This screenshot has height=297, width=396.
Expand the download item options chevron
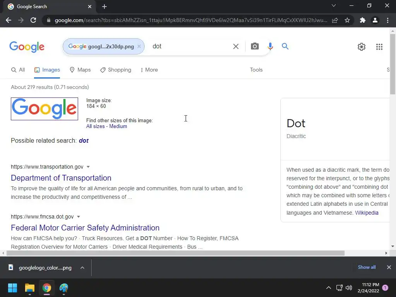[82, 268]
